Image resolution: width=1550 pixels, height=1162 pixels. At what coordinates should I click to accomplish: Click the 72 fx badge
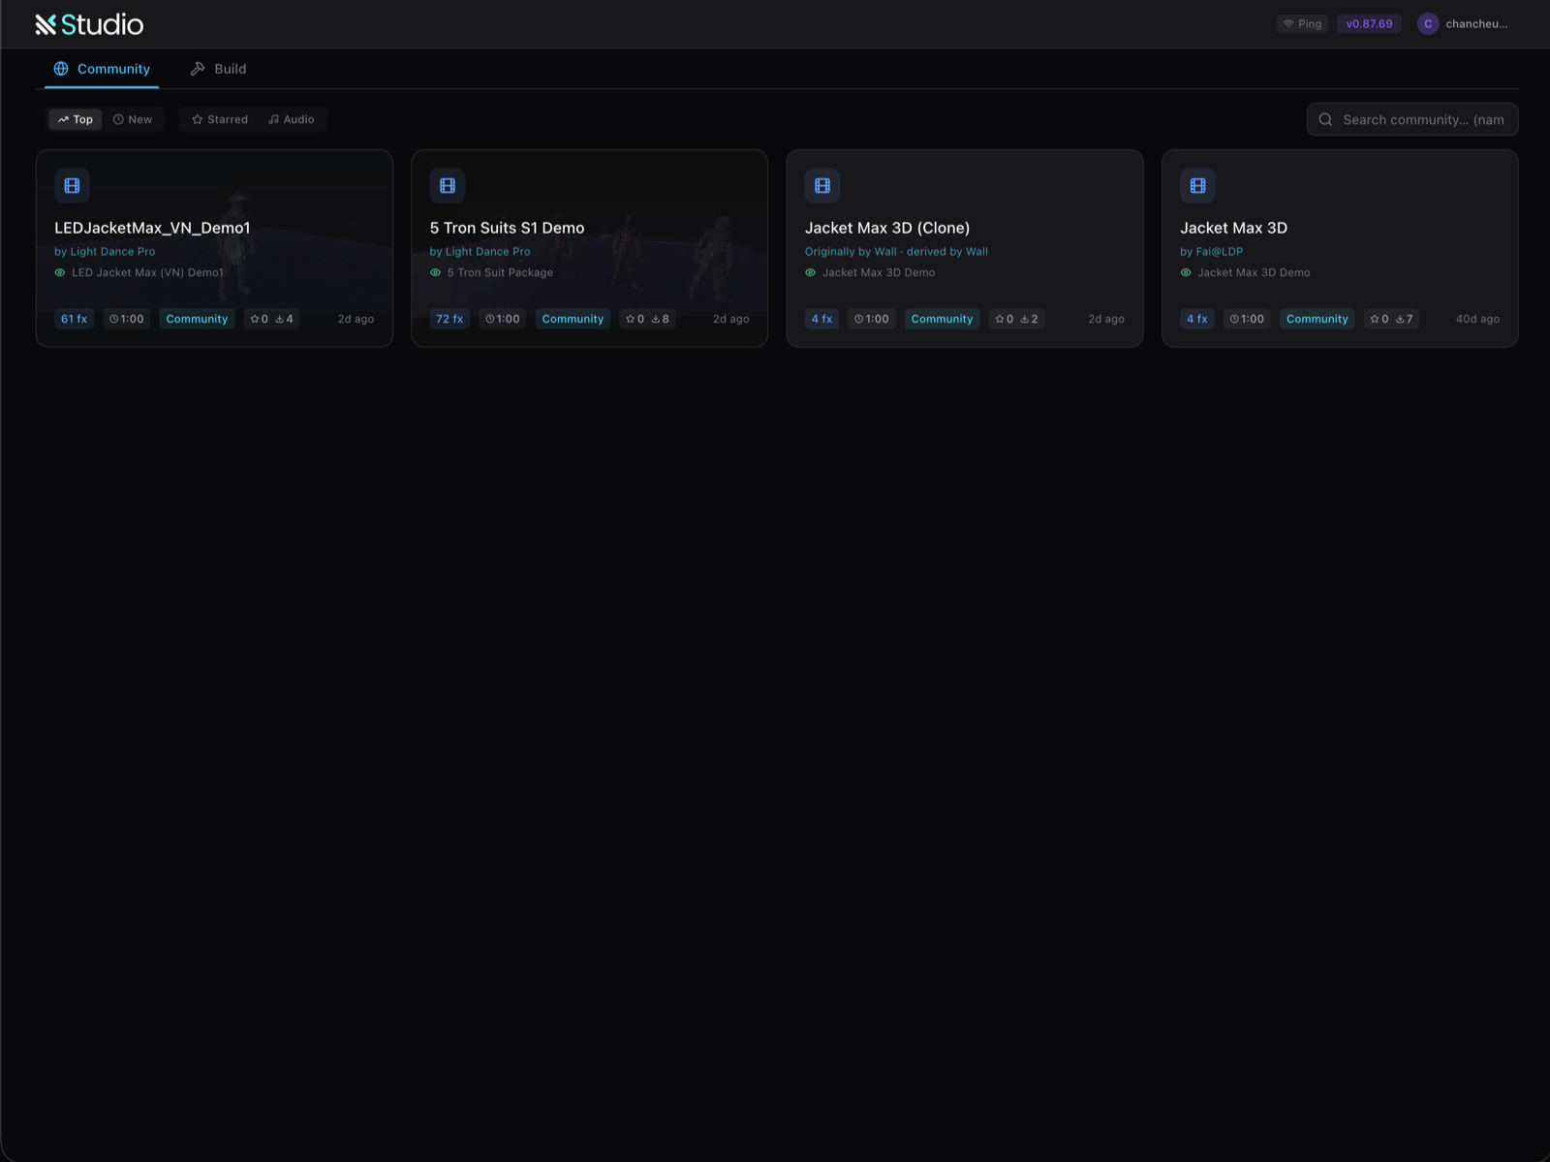point(449,319)
